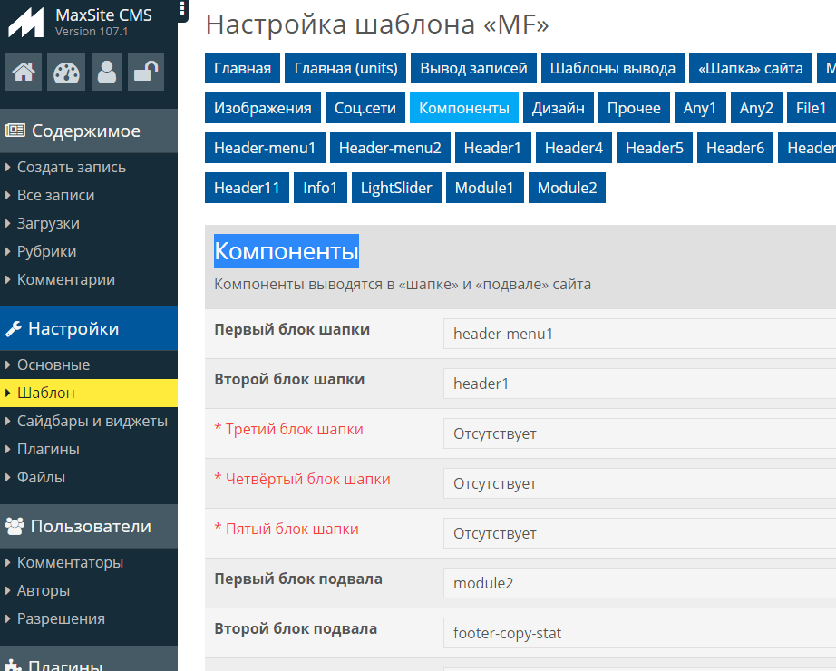Click the wrench icon beside Настройки
This screenshot has height=671, width=836.
pyautogui.click(x=14, y=329)
